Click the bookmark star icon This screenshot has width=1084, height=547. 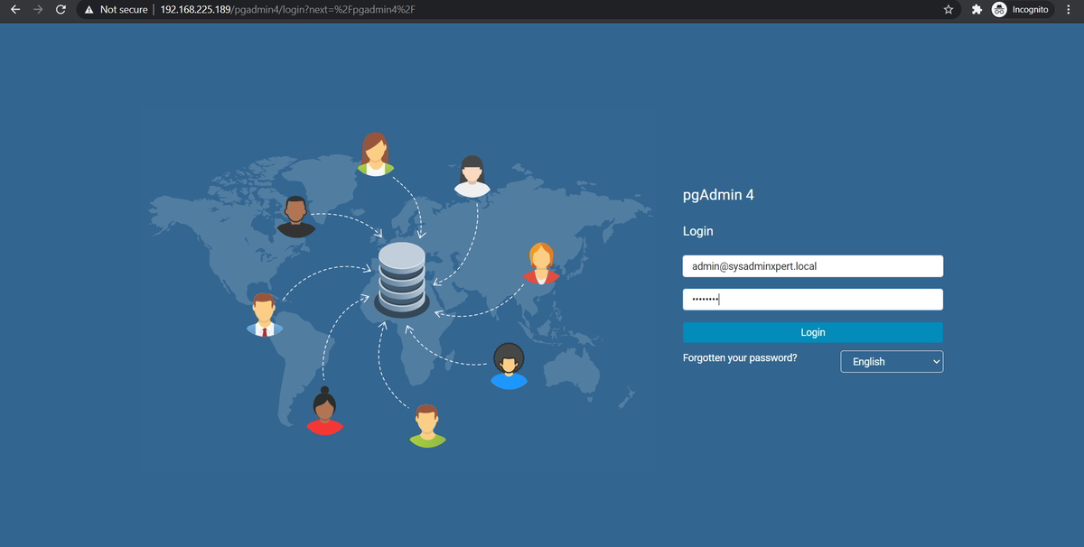click(x=948, y=9)
